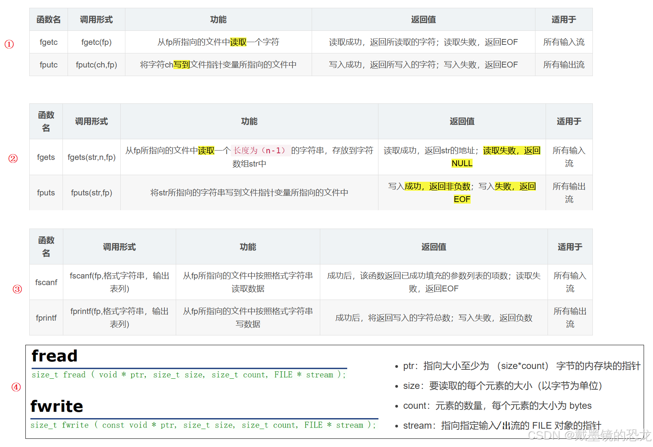Click the fputc function name cell
653x447 pixels.
click(48, 65)
